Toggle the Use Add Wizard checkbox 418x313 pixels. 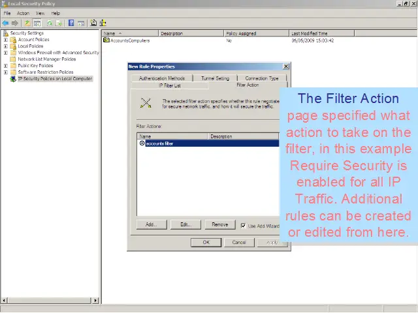244,226
